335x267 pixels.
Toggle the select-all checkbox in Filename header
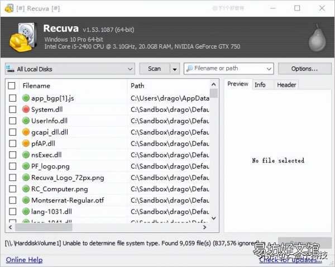coord(12,85)
